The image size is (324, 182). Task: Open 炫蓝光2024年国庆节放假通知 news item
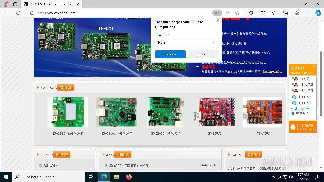pyautogui.click(x=129, y=165)
